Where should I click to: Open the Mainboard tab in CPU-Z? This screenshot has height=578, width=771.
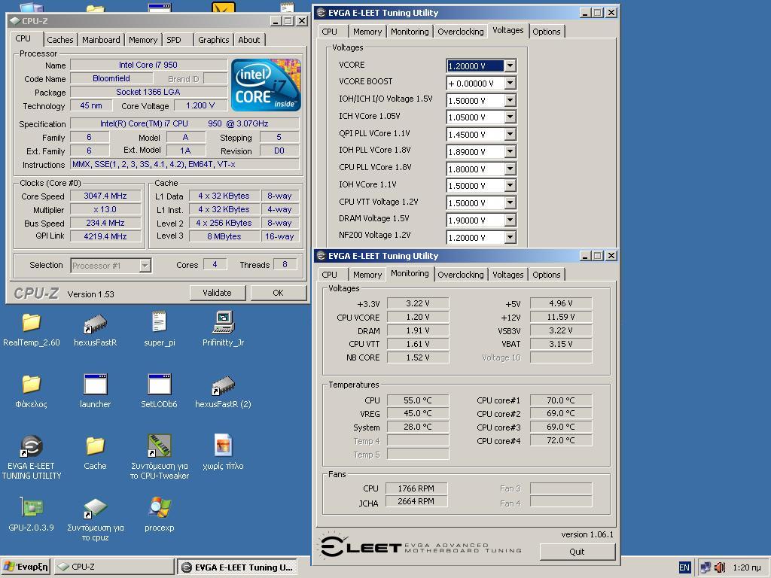coord(101,40)
